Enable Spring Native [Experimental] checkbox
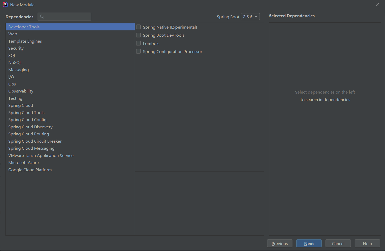This screenshot has height=251, width=385. coord(139,27)
